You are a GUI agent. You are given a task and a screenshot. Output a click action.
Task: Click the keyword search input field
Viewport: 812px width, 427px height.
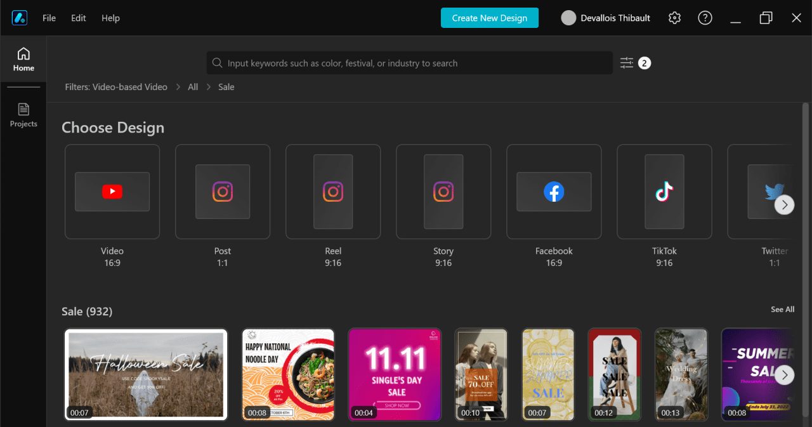[410, 63]
